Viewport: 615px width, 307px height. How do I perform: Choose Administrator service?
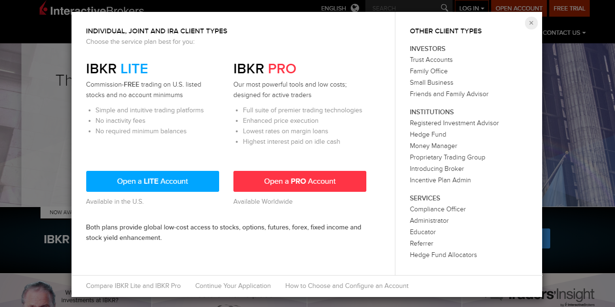coord(429,220)
